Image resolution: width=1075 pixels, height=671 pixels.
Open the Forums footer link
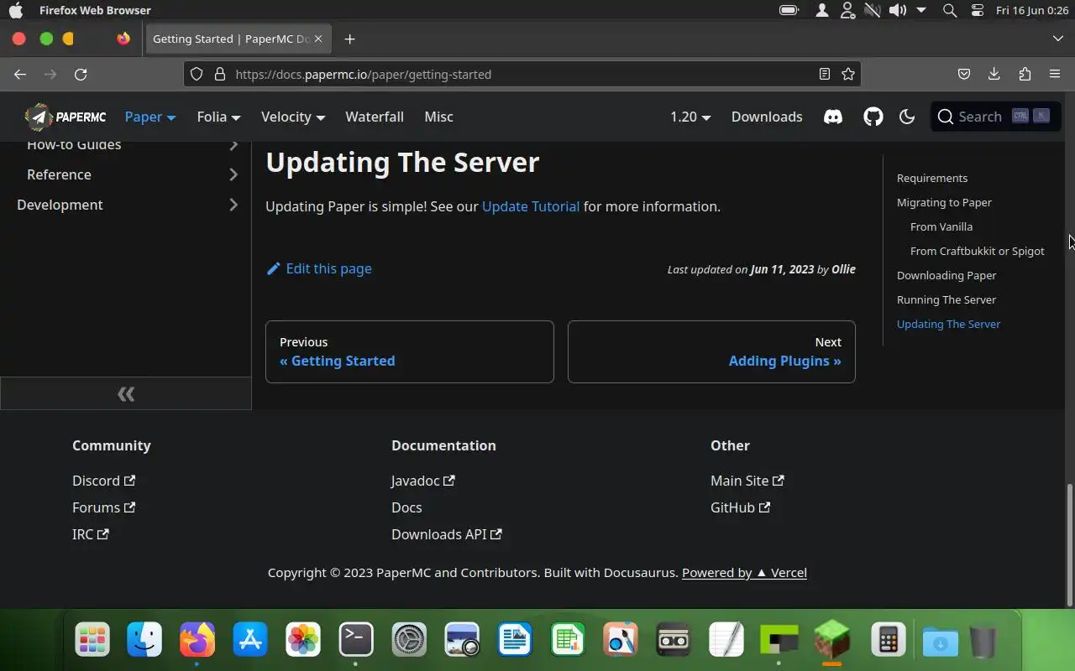103,507
